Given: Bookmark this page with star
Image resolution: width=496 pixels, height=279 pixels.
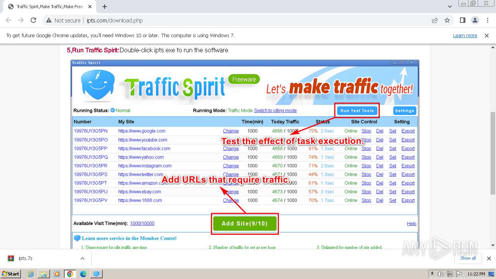Looking at the screenshot, I should click(x=447, y=21).
